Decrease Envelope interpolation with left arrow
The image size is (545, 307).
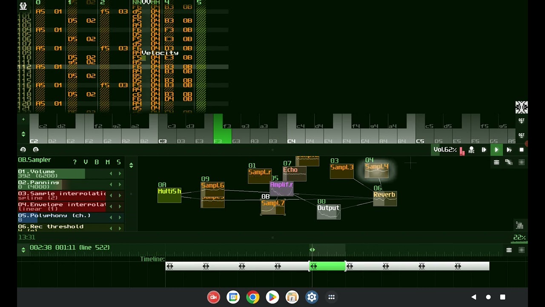pyautogui.click(x=111, y=206)
